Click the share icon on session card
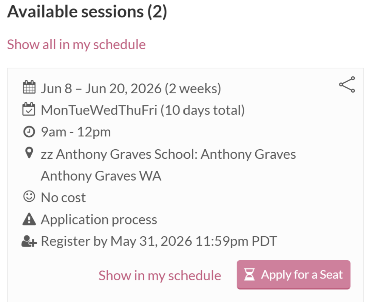Image resolution: width=367 pixels, height=302 pixels. 347,84
